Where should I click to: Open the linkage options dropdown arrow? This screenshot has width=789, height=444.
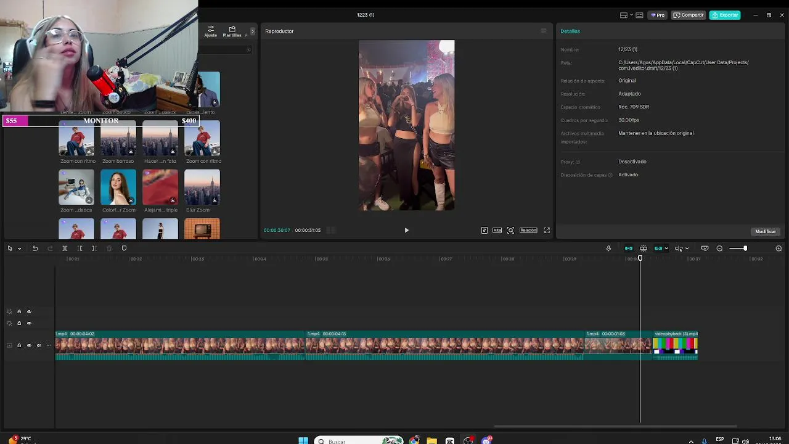[x=666, y=249]
